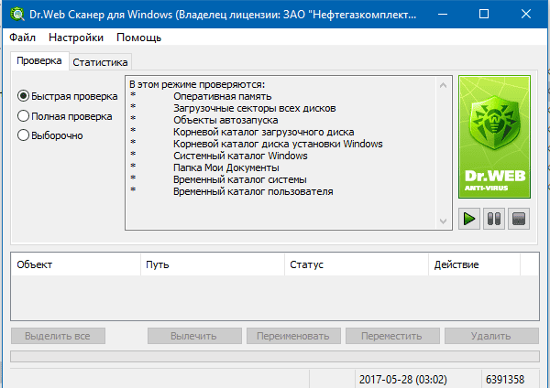Viewport: 550px width, 388px height.
Task: Click the line Загрузочные секторы всех дисков
Action: tap(254, 108)
